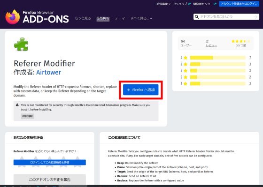Click the 5-star rating bar
The height and width of the screenshot is (187, 263).
(218, 58)
